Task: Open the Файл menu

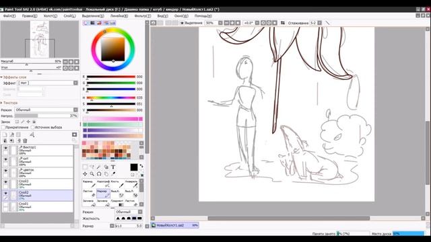Action: click(x=9, y=16)
